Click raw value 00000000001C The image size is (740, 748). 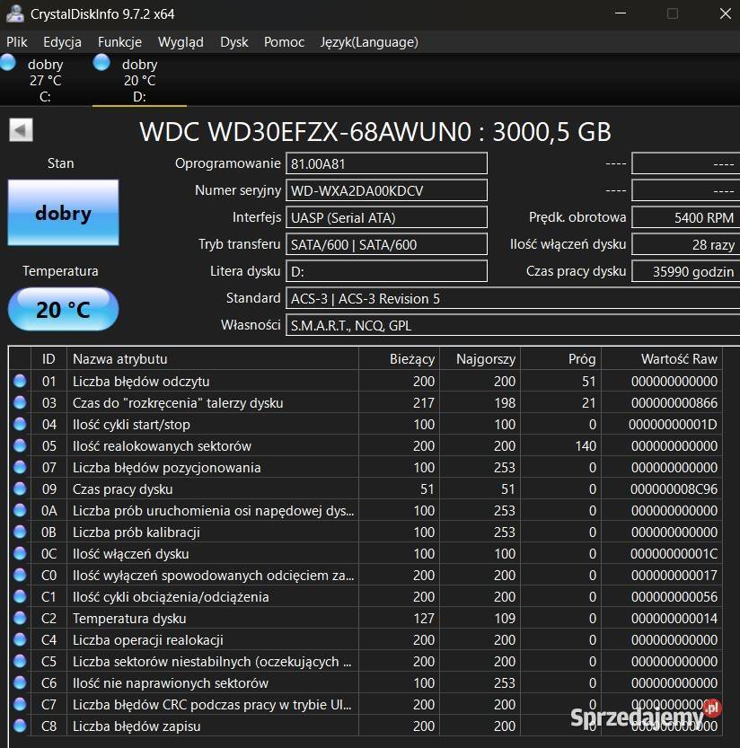(674, 553)
